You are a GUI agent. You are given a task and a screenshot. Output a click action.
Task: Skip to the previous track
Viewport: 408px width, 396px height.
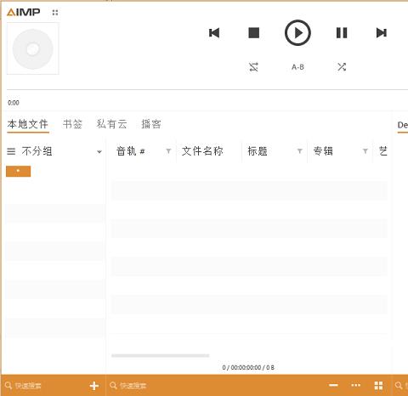pyautogui.click(x=214, y=33)
